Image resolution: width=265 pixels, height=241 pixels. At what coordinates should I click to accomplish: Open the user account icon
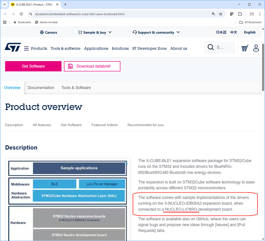pos(256,48)
